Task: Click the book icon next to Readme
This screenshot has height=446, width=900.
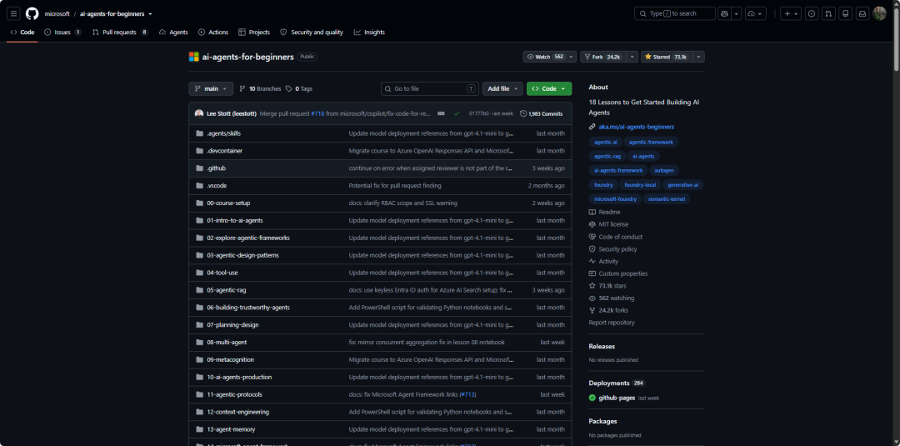Action: 592,212
